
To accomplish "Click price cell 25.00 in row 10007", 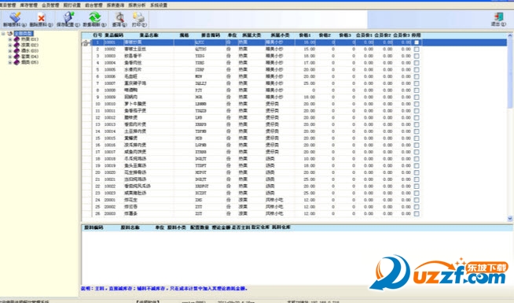I will point(309,83).
